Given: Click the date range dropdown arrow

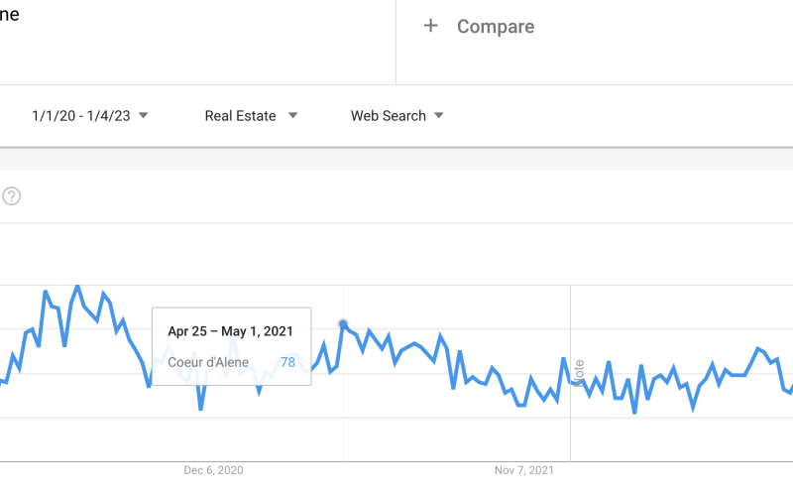Looking at the screenshot, I should pyautogui.click(x=144, y=116).
